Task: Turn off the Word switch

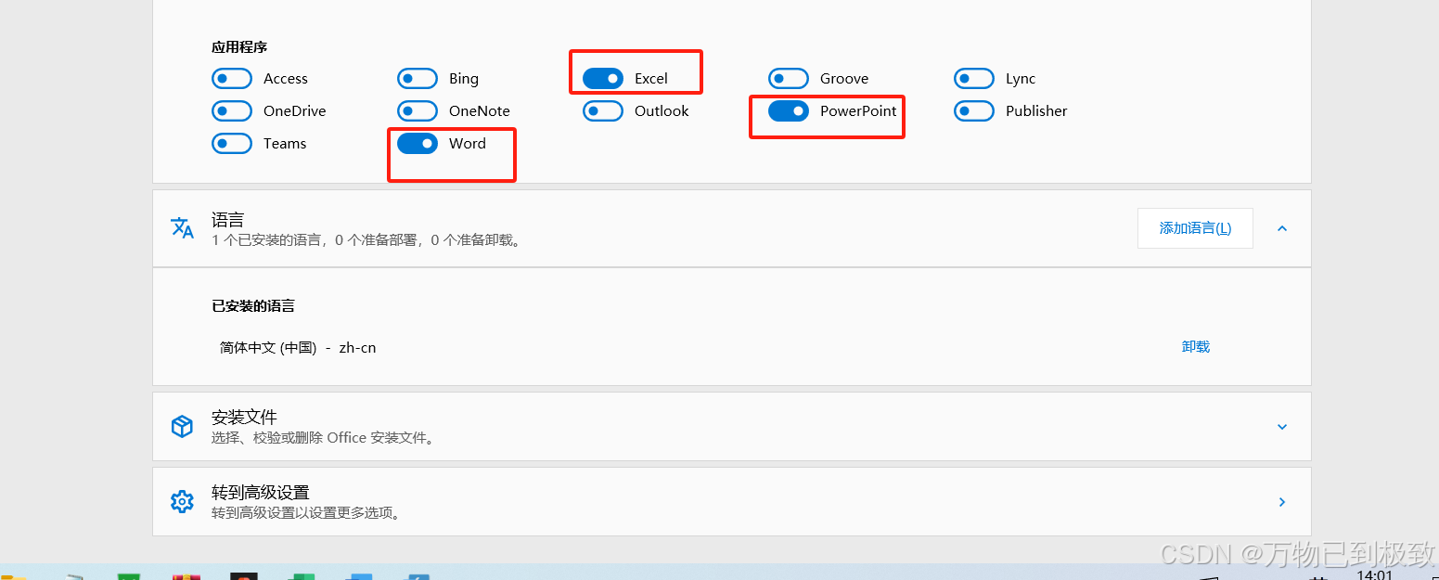Action: tap(418, 144)
